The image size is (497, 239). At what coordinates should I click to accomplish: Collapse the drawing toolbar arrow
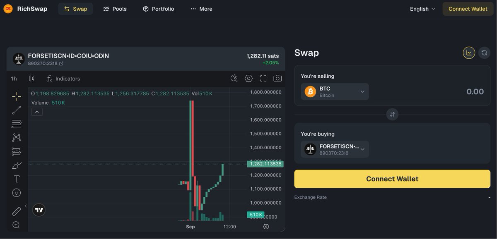point(26,206)
